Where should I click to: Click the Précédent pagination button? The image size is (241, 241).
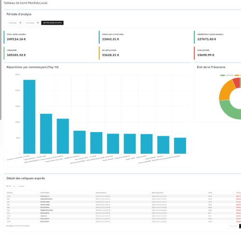[233, 226]
